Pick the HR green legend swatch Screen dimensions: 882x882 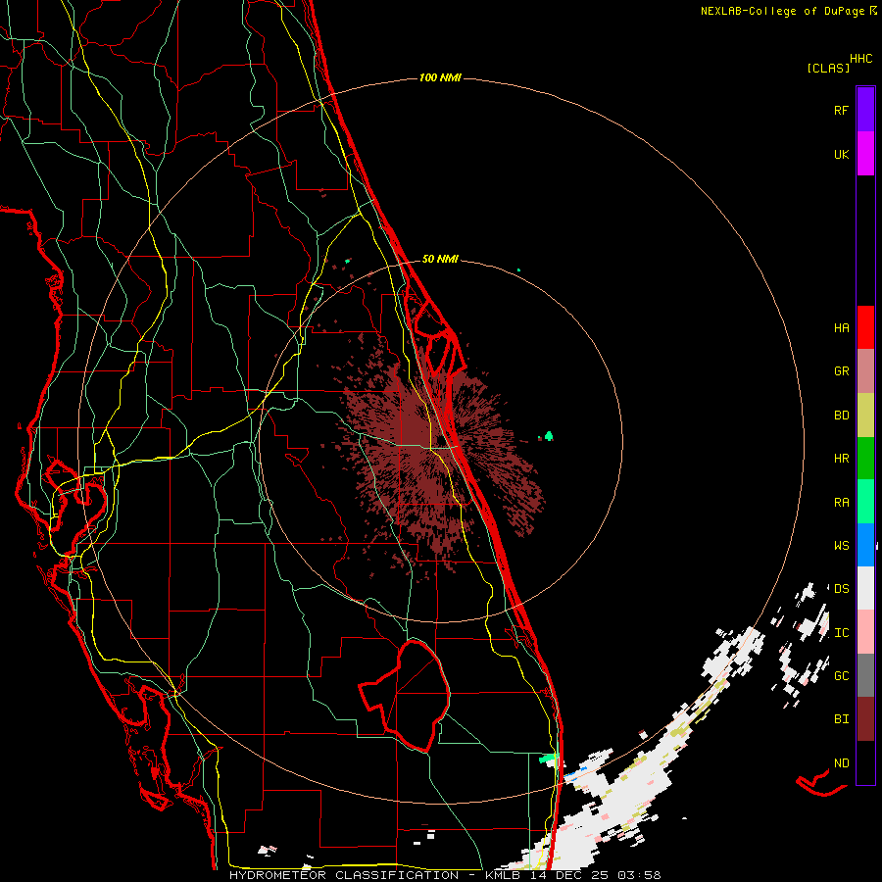[865, 459]
